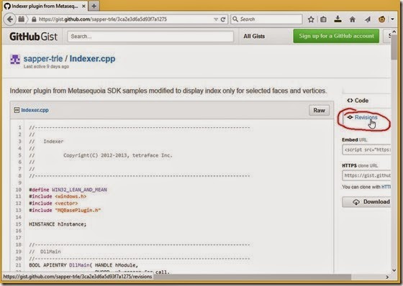The height and width of the screenshot is (286, 403).
Task: Click the Download button
Action: click(367, 202)
